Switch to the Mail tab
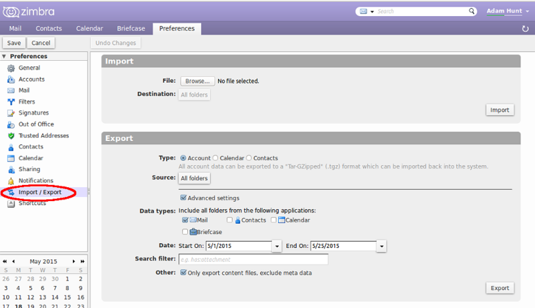Viewport: 535px width, 308px height. (15, 29)
